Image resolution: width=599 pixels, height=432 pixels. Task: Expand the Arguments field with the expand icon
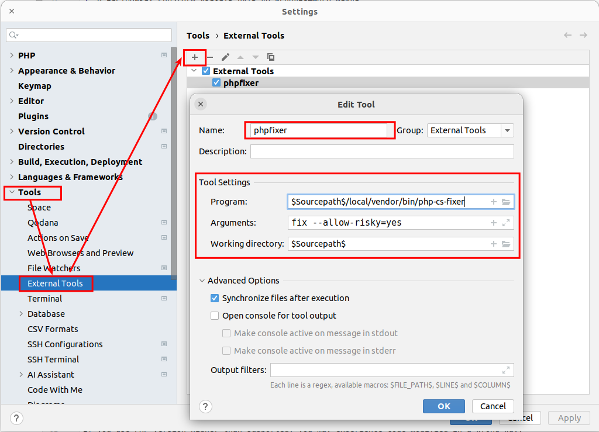[507, 223]
